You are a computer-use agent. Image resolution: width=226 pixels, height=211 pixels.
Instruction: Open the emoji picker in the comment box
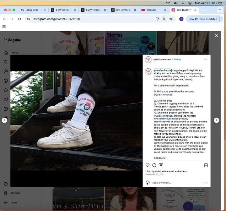pos(148,183)
